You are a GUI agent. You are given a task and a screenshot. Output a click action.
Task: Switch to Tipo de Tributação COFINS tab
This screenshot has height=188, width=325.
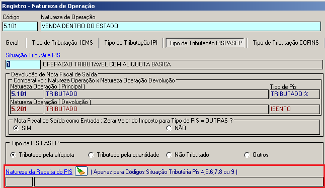(x=286, y=43)
